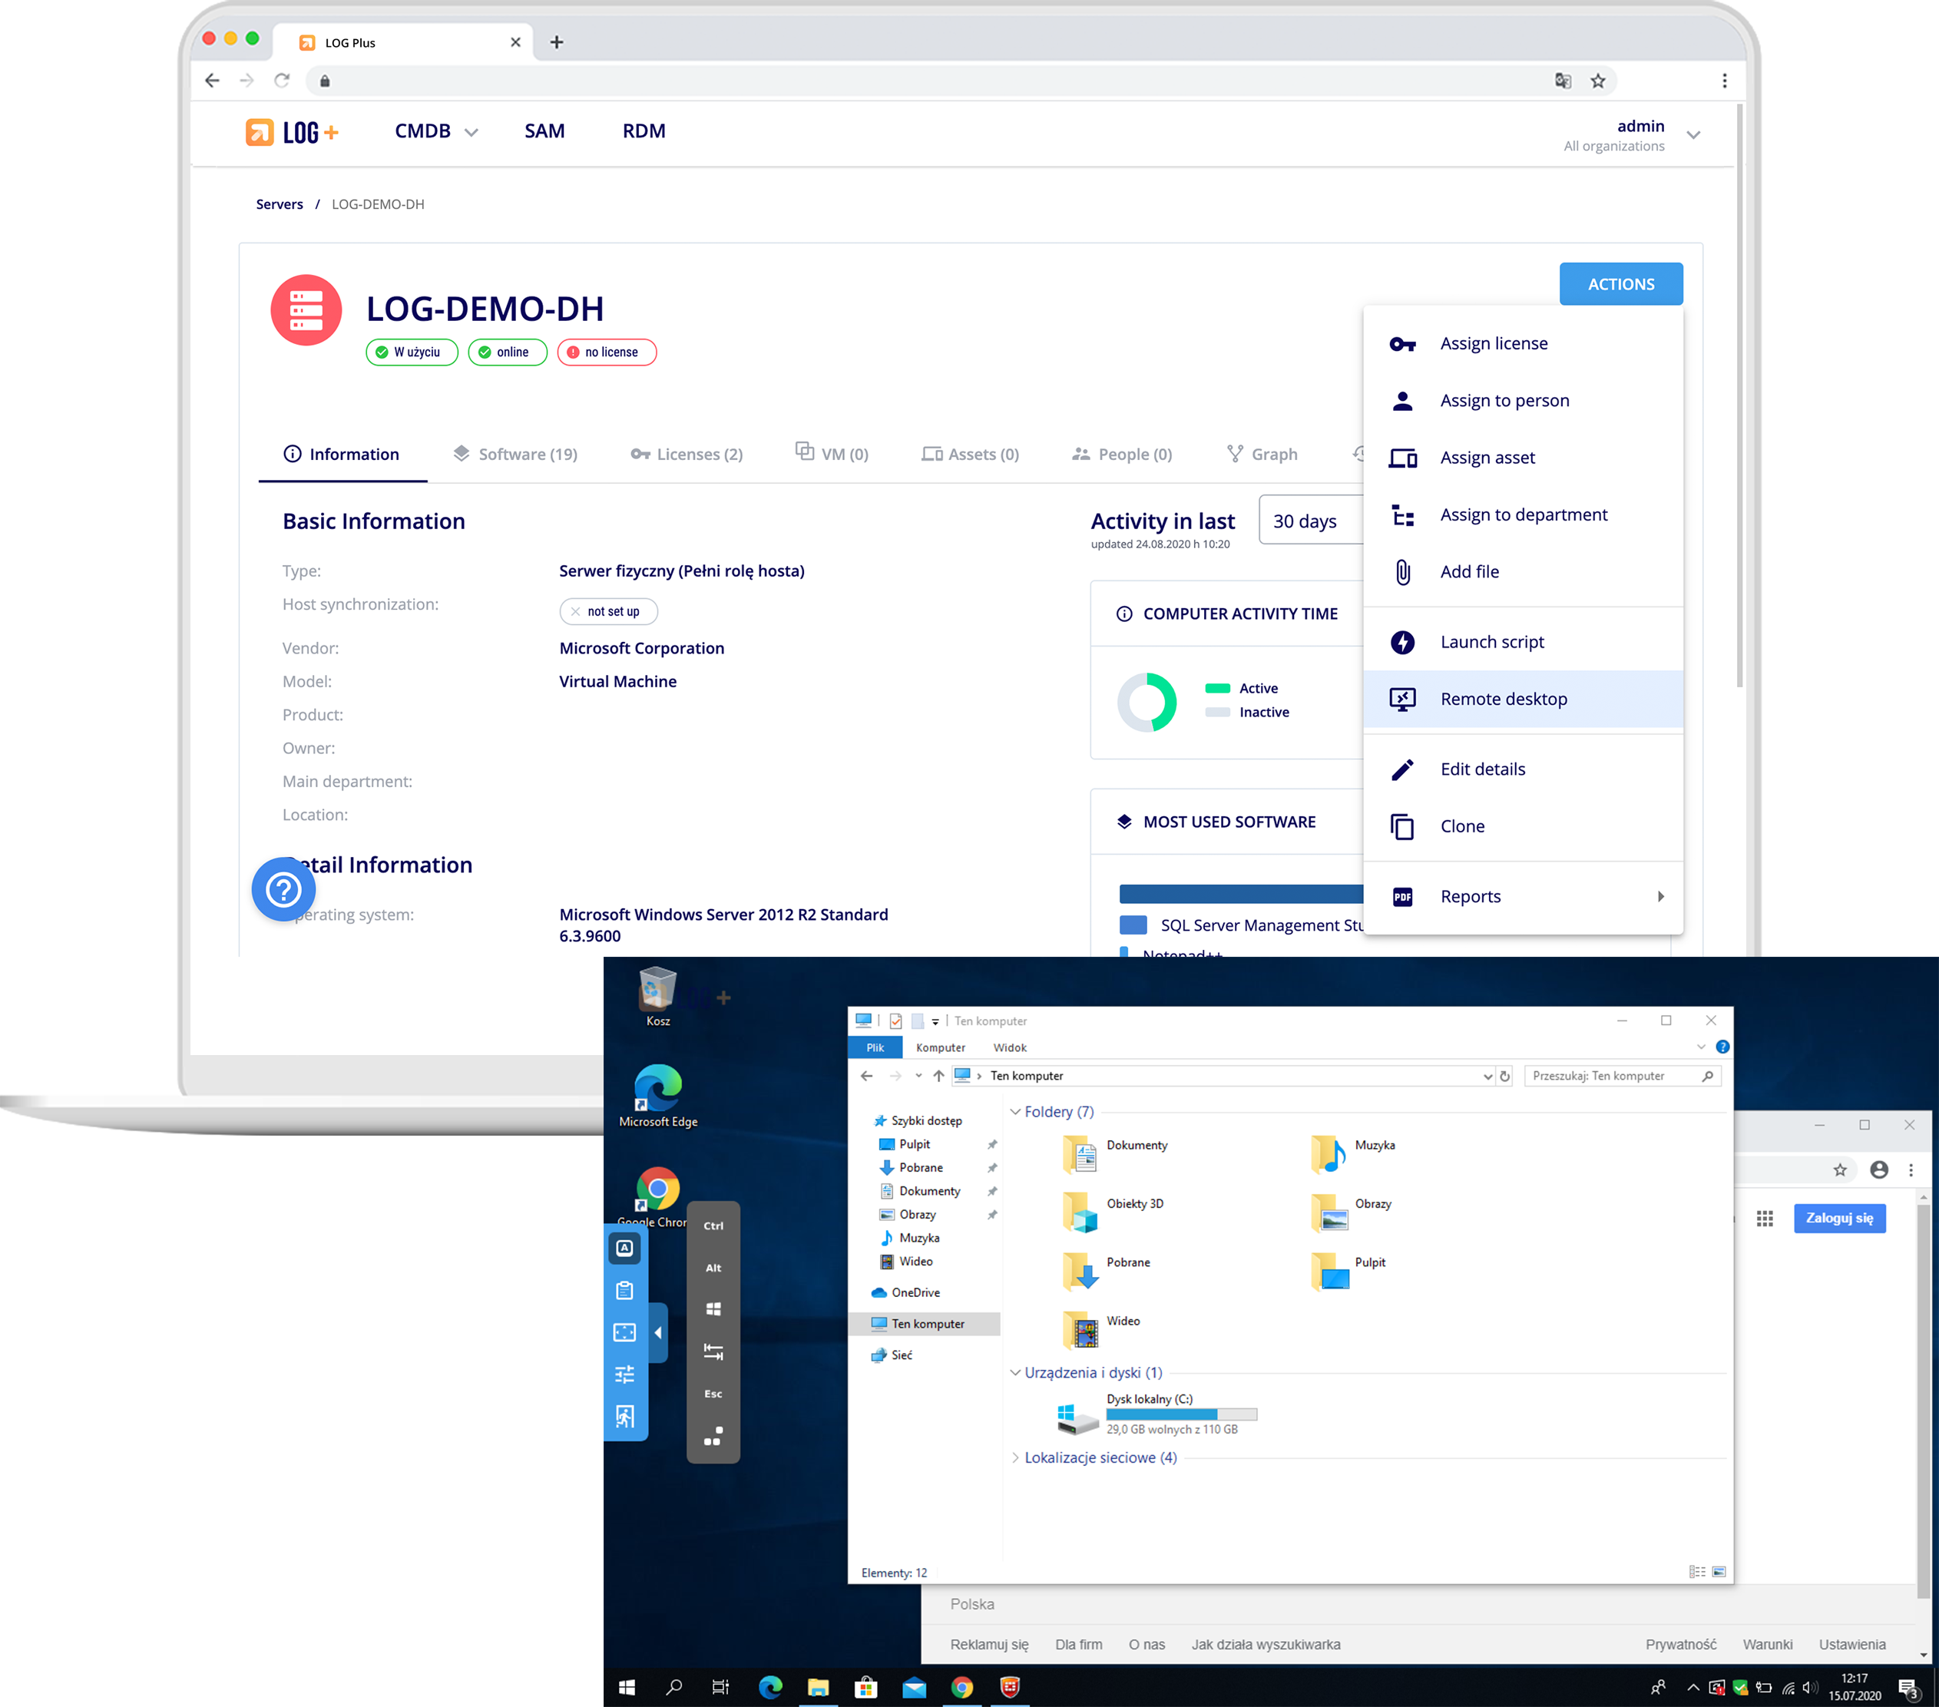Send the Tab key from remote panel
Image resolution: width=1939 pixels, height=1707 pixels.
point(713,1351)
